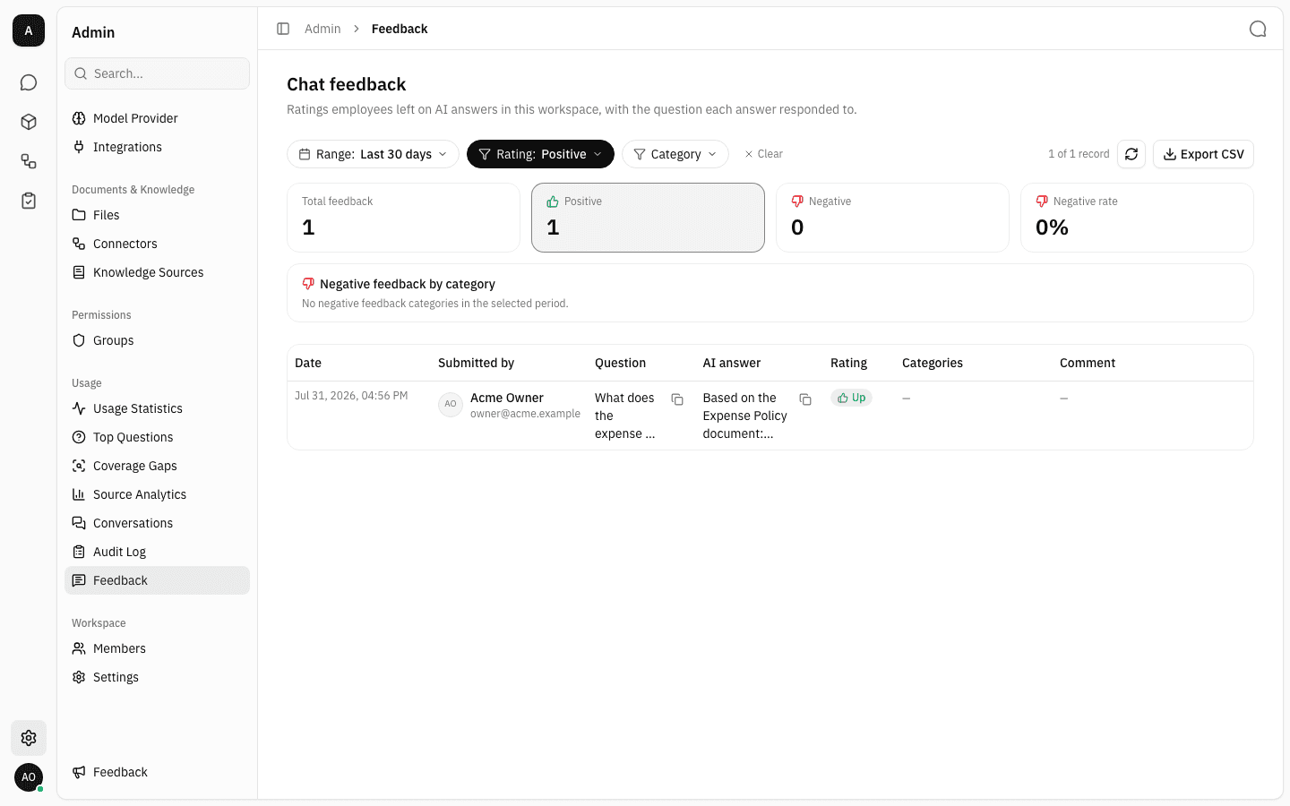Screen dimensions: 1290x806
Task: Clear the active filters
Action: pyautogui.click(x=763, y=154)
